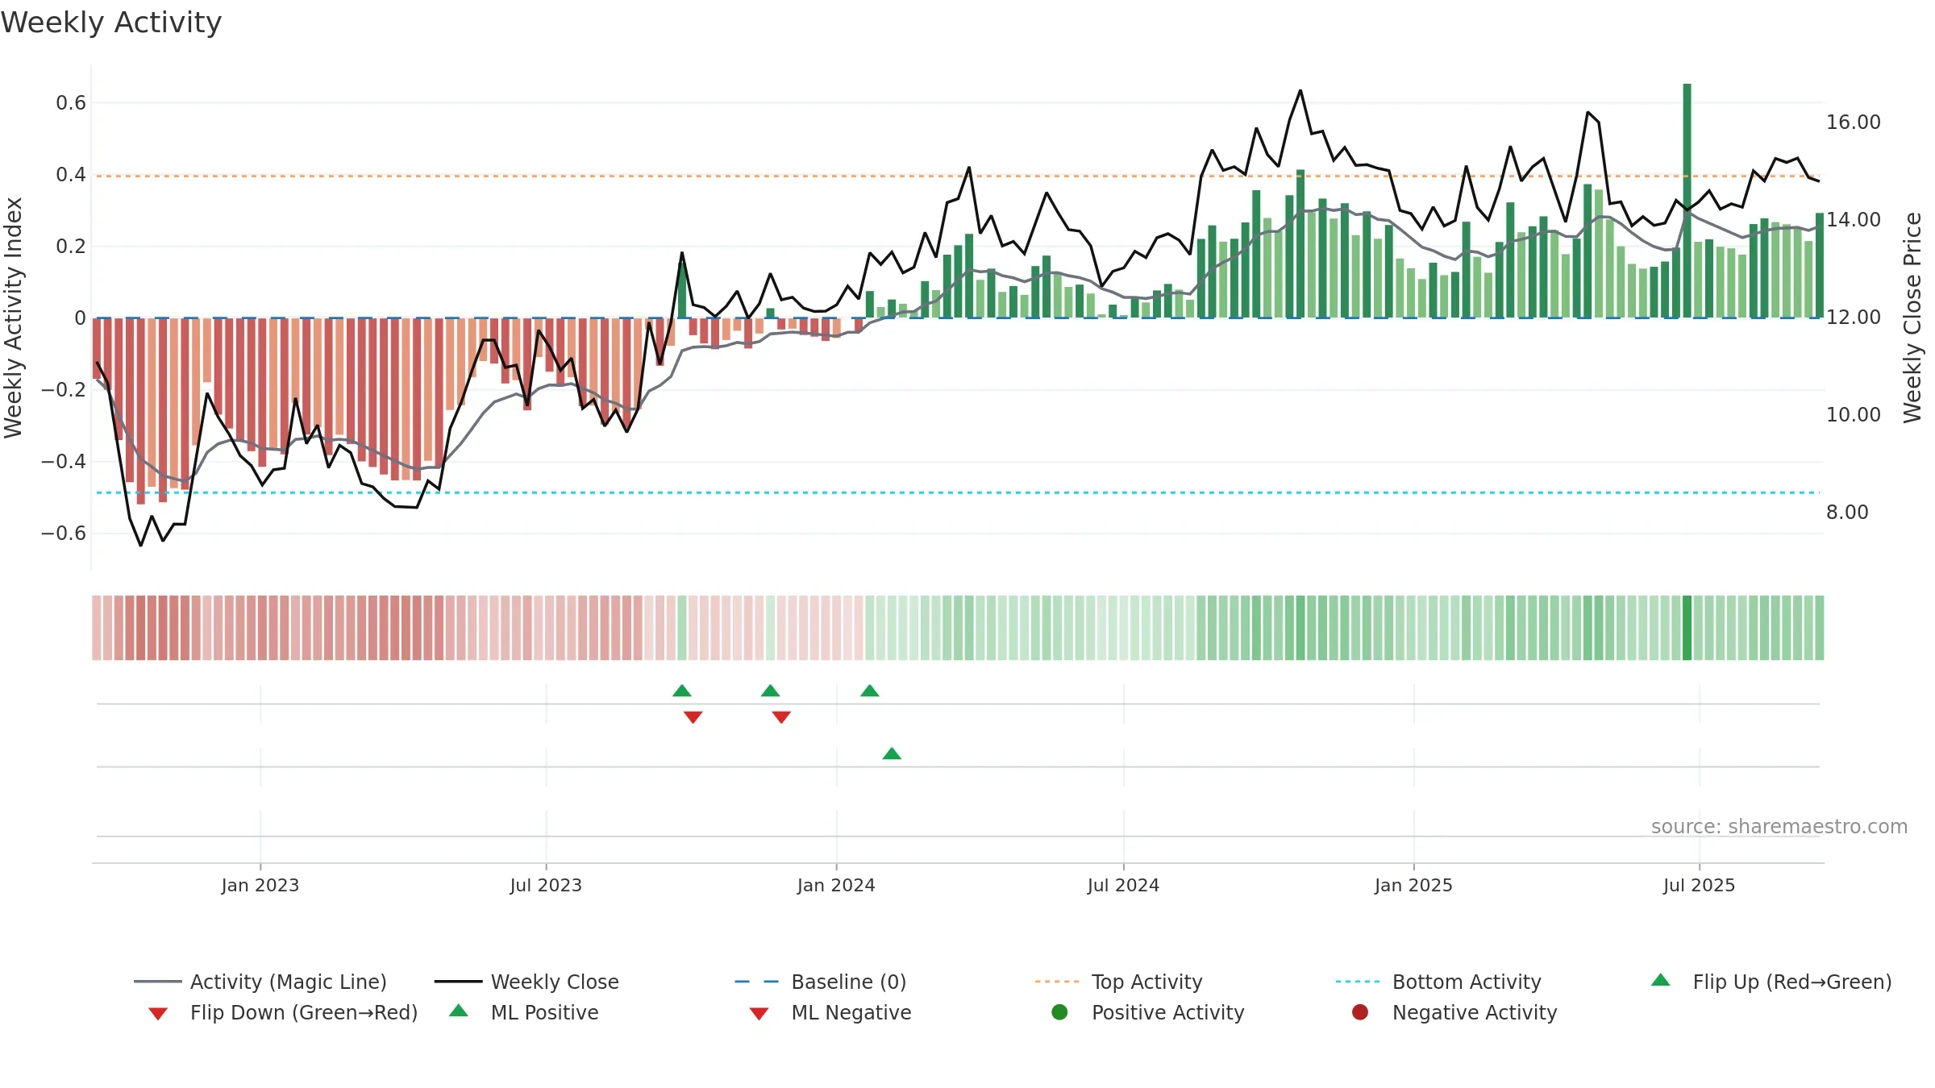Click the '0.6' activity index axis label

click(71, 103)
